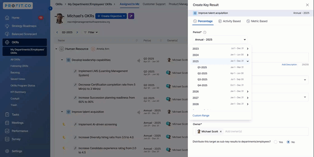The image size is (314, 157).
Task: Open the Meetings calendar icon
Action: pos(7,123)
